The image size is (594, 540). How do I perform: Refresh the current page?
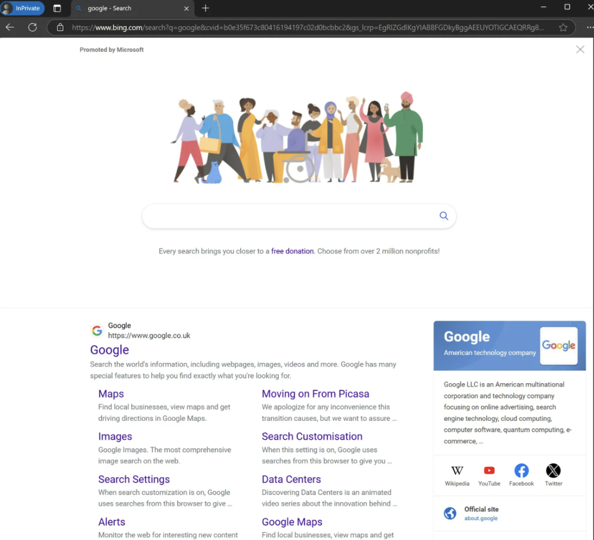32,27
